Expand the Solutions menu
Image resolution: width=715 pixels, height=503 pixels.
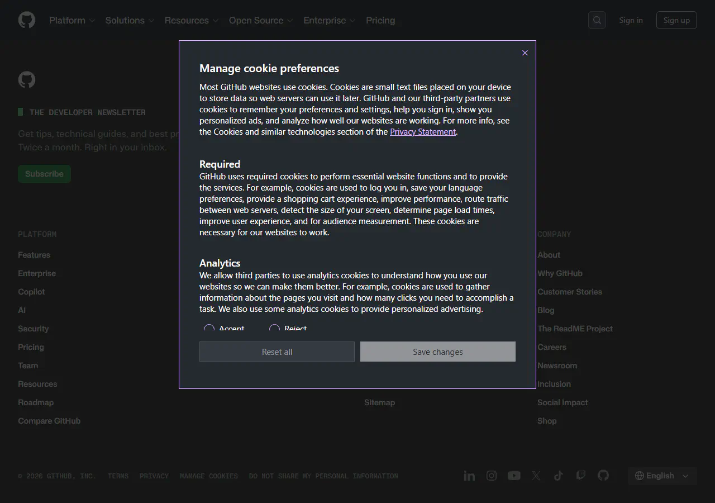130,20
